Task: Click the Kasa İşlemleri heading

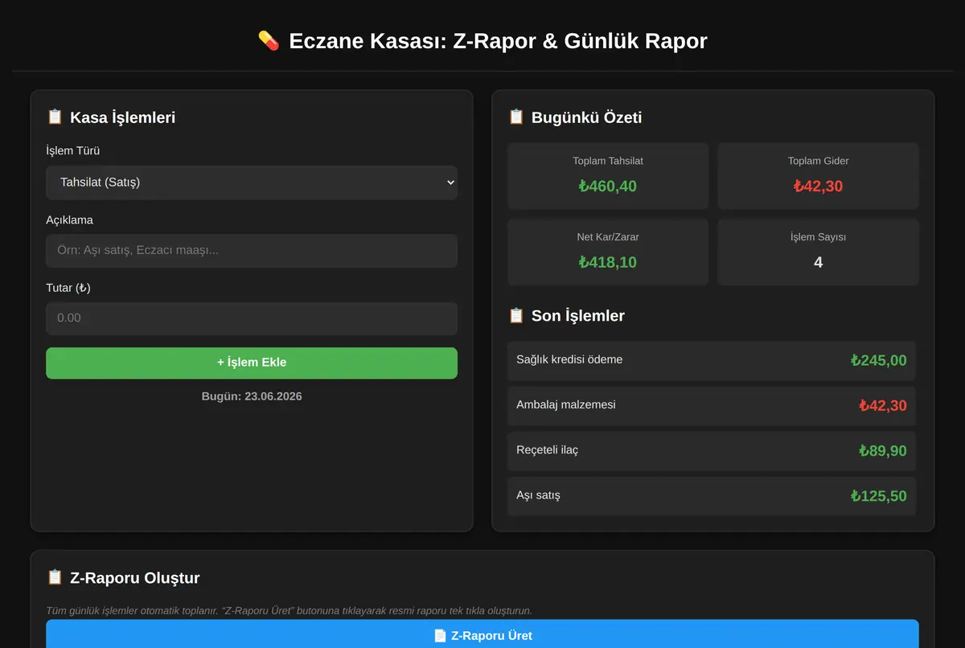Action: (122, 117)
